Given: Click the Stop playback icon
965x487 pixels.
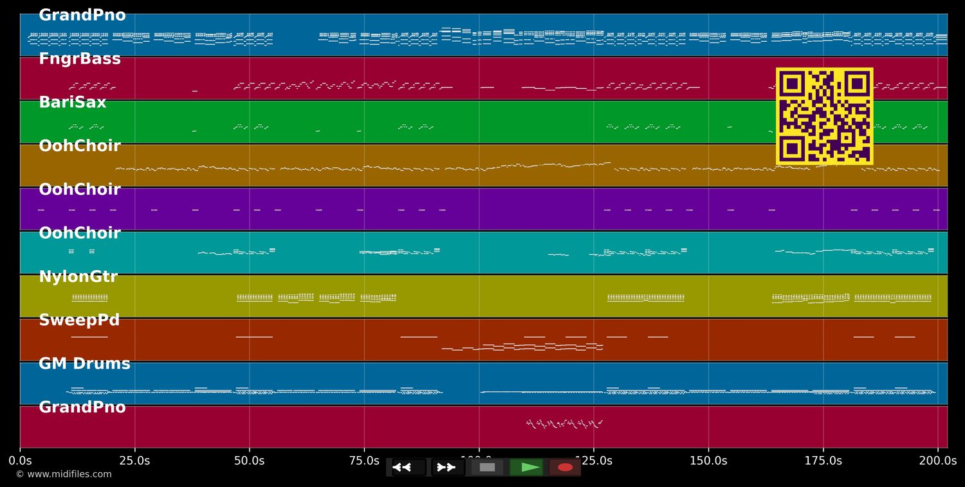Looking at the screenshot, I should coord(487,467).
